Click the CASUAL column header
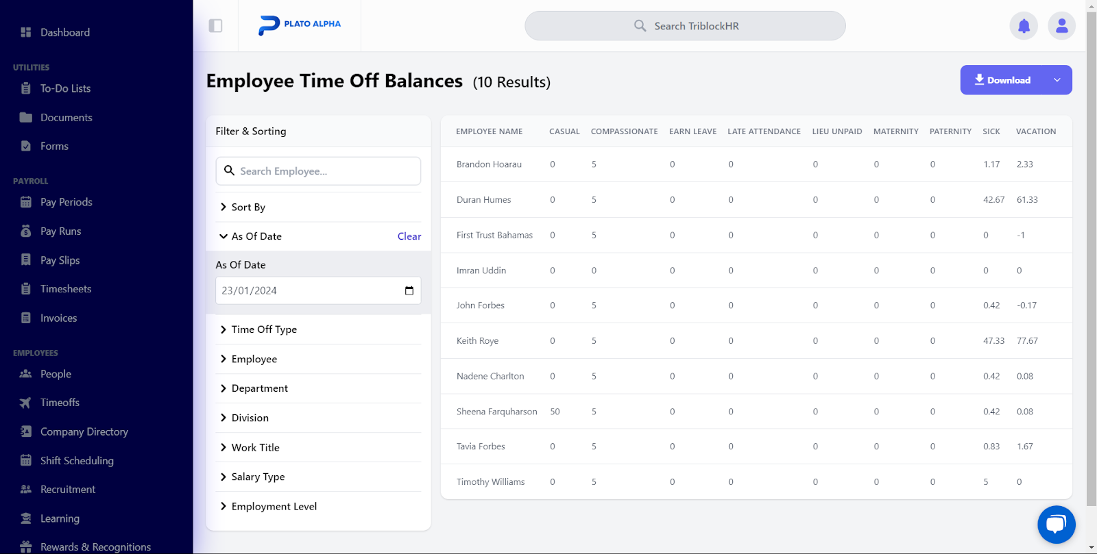Image resolution: width=1097 pixels, height=554 pixels. click(x=564, y=131)
